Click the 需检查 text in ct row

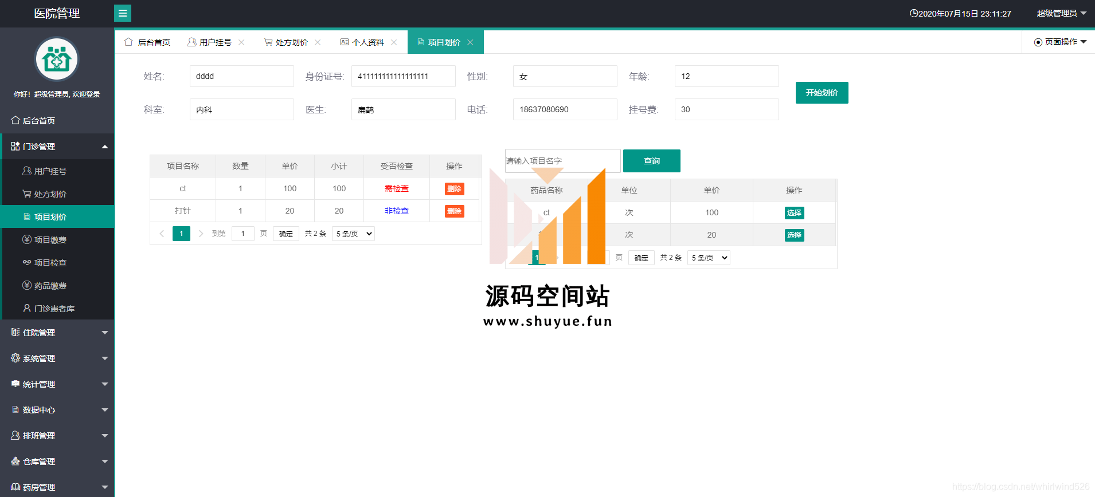click(397, 188)
